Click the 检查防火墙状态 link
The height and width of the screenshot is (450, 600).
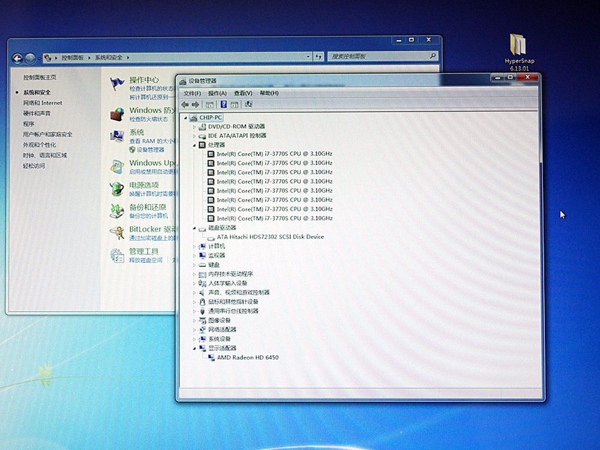[x=148, y=119]
